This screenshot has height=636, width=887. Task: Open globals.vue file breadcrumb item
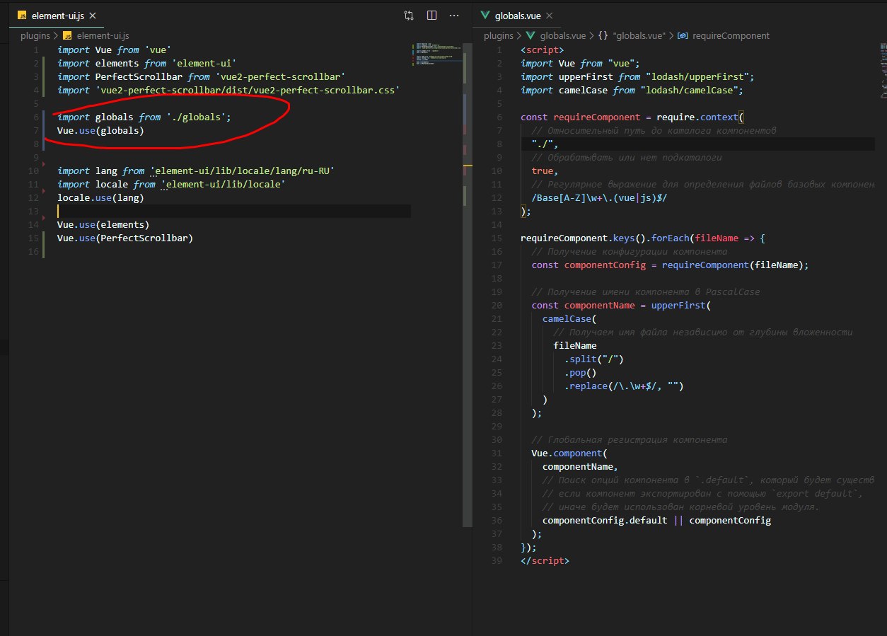[x=562, y=35]
